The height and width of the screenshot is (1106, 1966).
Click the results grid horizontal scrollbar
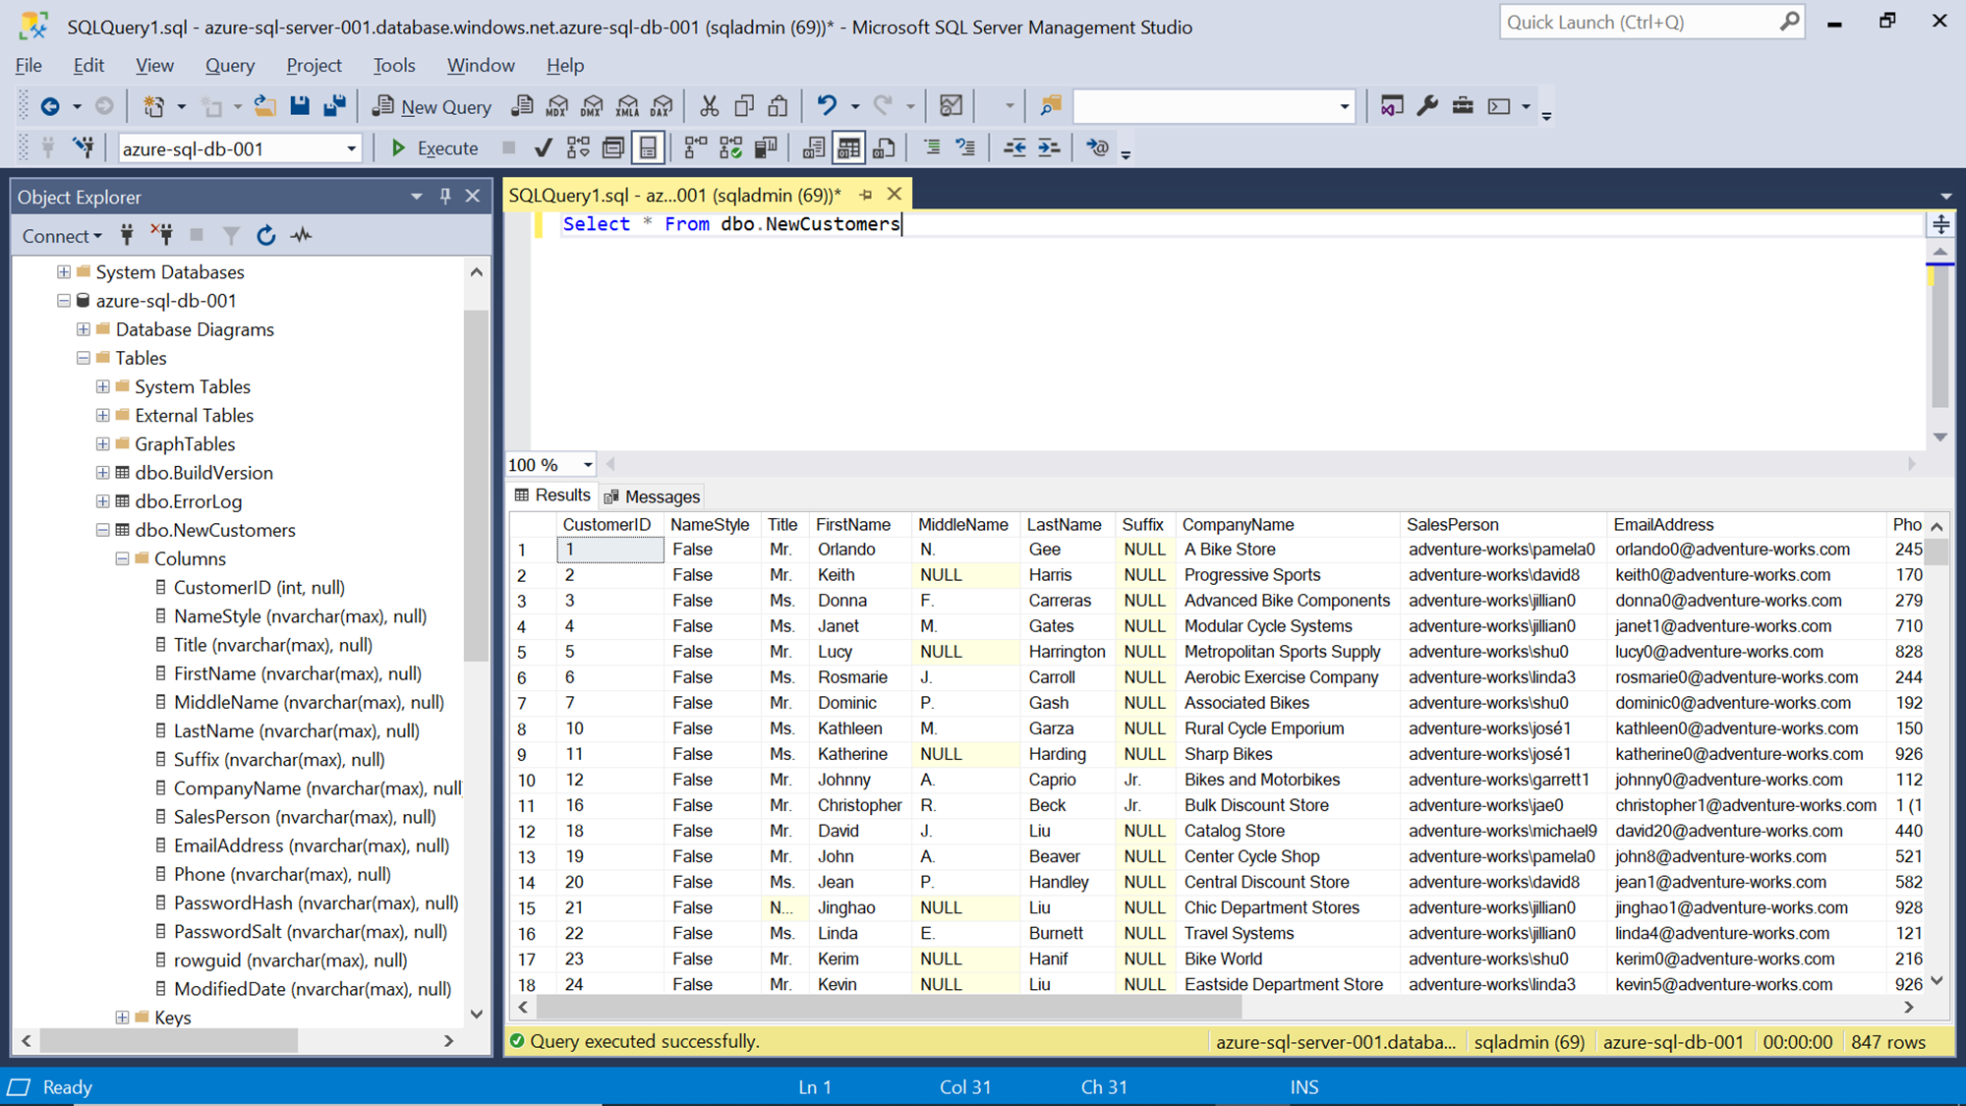click(889, 1008)
